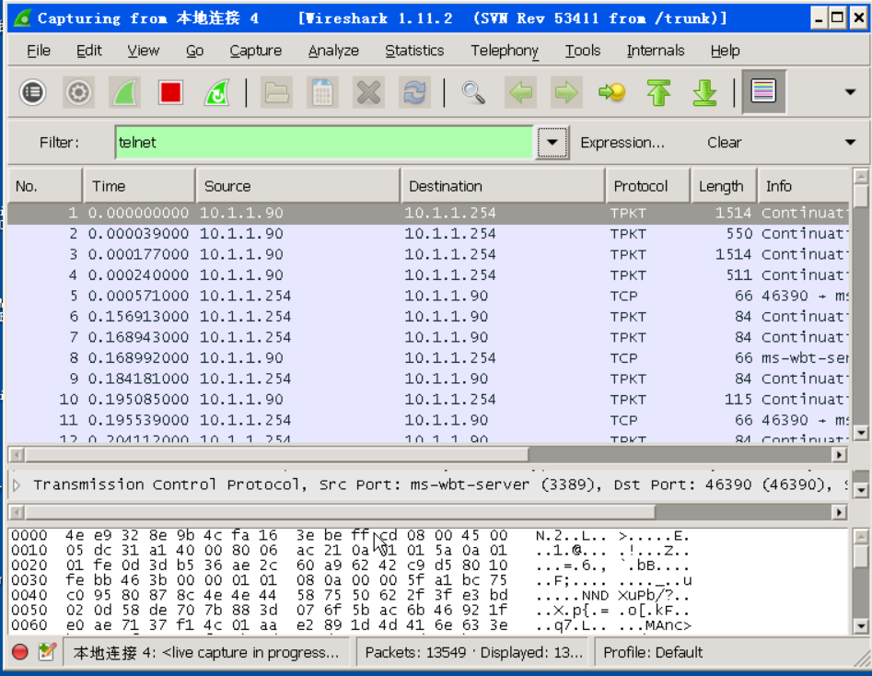Close capture file X icon
The width and height of the screenshot is (872, 676).
pos(368,92)
